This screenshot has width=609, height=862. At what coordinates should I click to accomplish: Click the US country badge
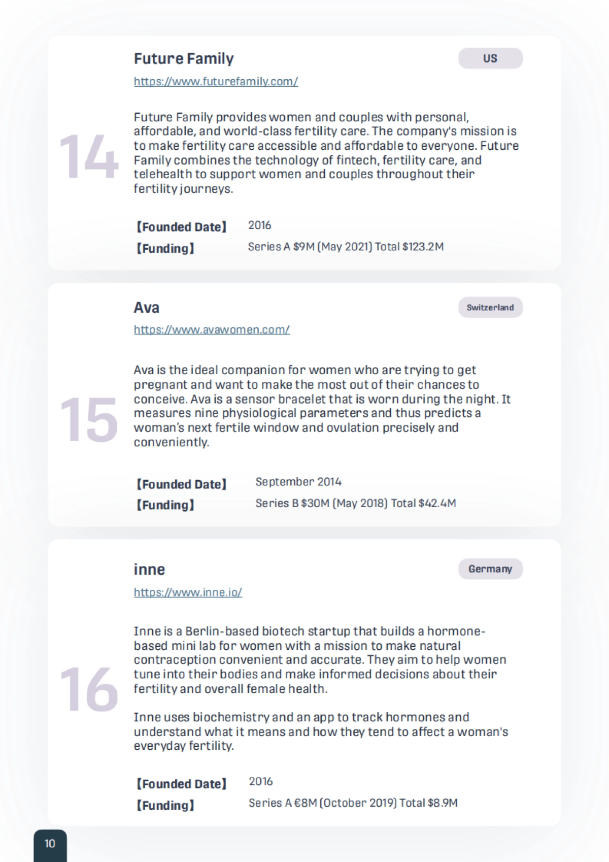tap(490, 58)
